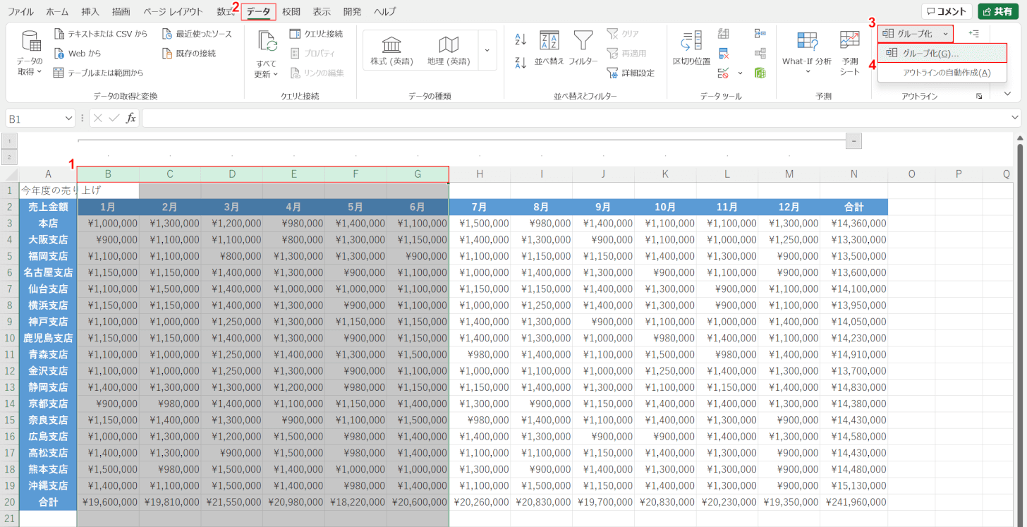Switch to the 挿入 ribbon tab
This screenshot has height=527, width=1027.
(90, 11)
